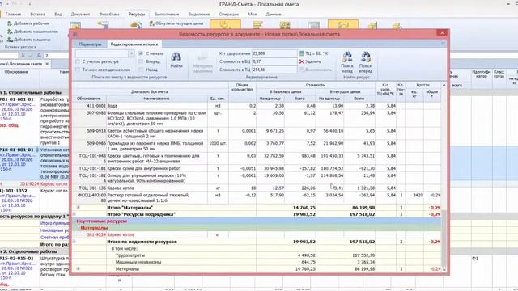Select the Краски сухие для внутренних работ row
Viewport: 518px width, 291px height.
(x=257, y=168)
